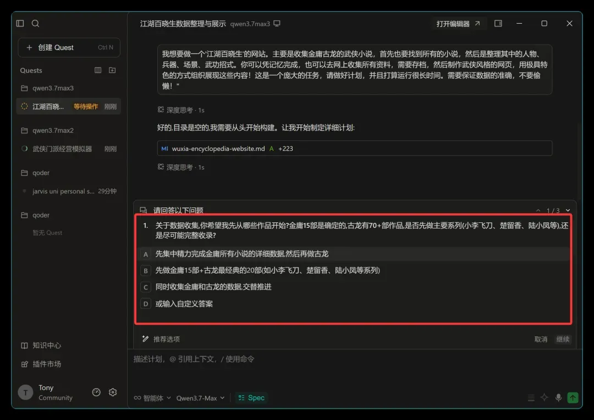Click the microphone voice input icon

tap(558, 397)
